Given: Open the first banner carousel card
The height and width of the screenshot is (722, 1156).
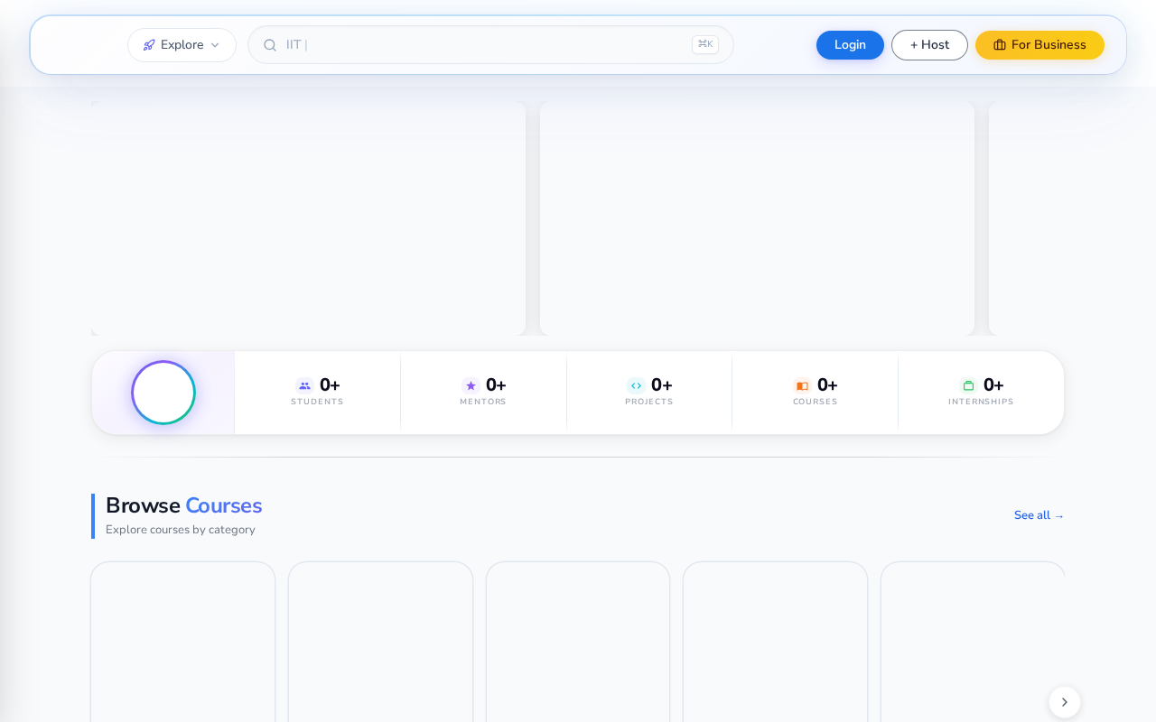Looking at the screenshot, I should click(309, 218).
